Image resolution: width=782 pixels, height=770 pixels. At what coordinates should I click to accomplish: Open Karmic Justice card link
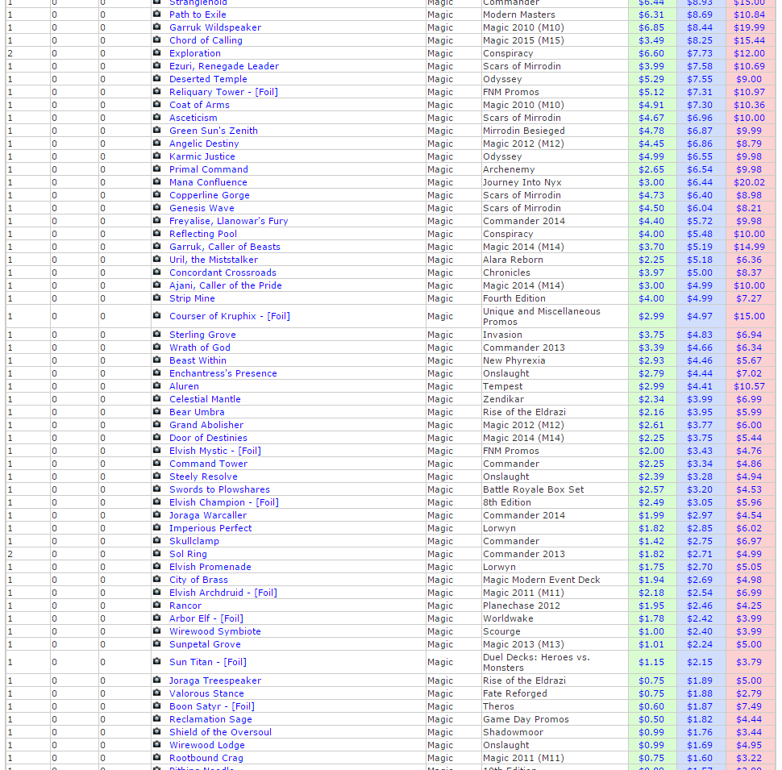click(202, 156)
